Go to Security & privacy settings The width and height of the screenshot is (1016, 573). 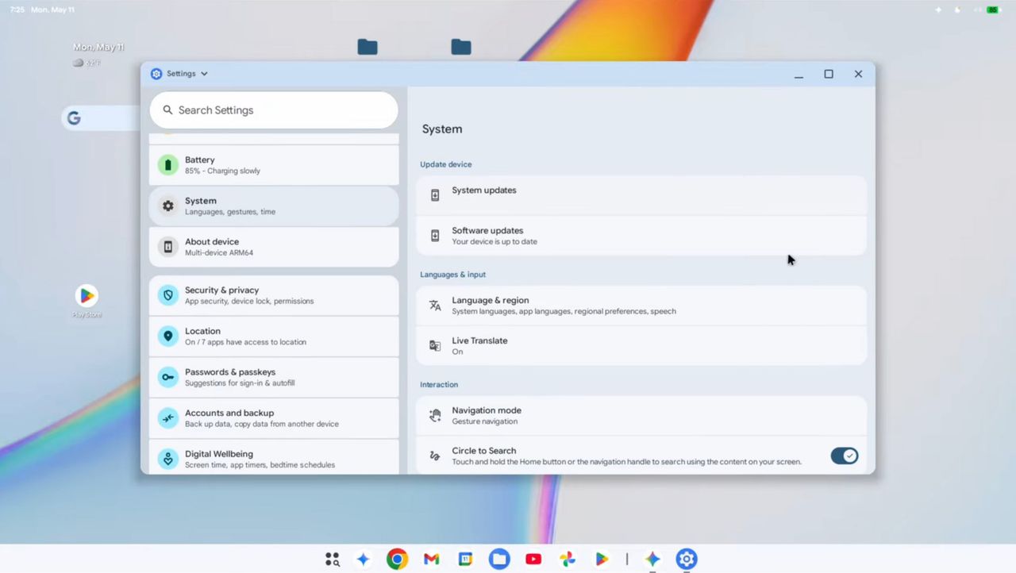coord(274,295)
